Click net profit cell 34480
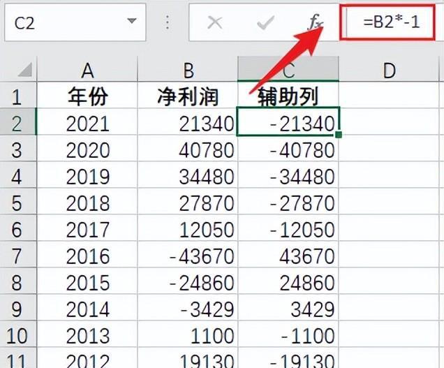This screenshot has width=444, height=368. point(188,175)
